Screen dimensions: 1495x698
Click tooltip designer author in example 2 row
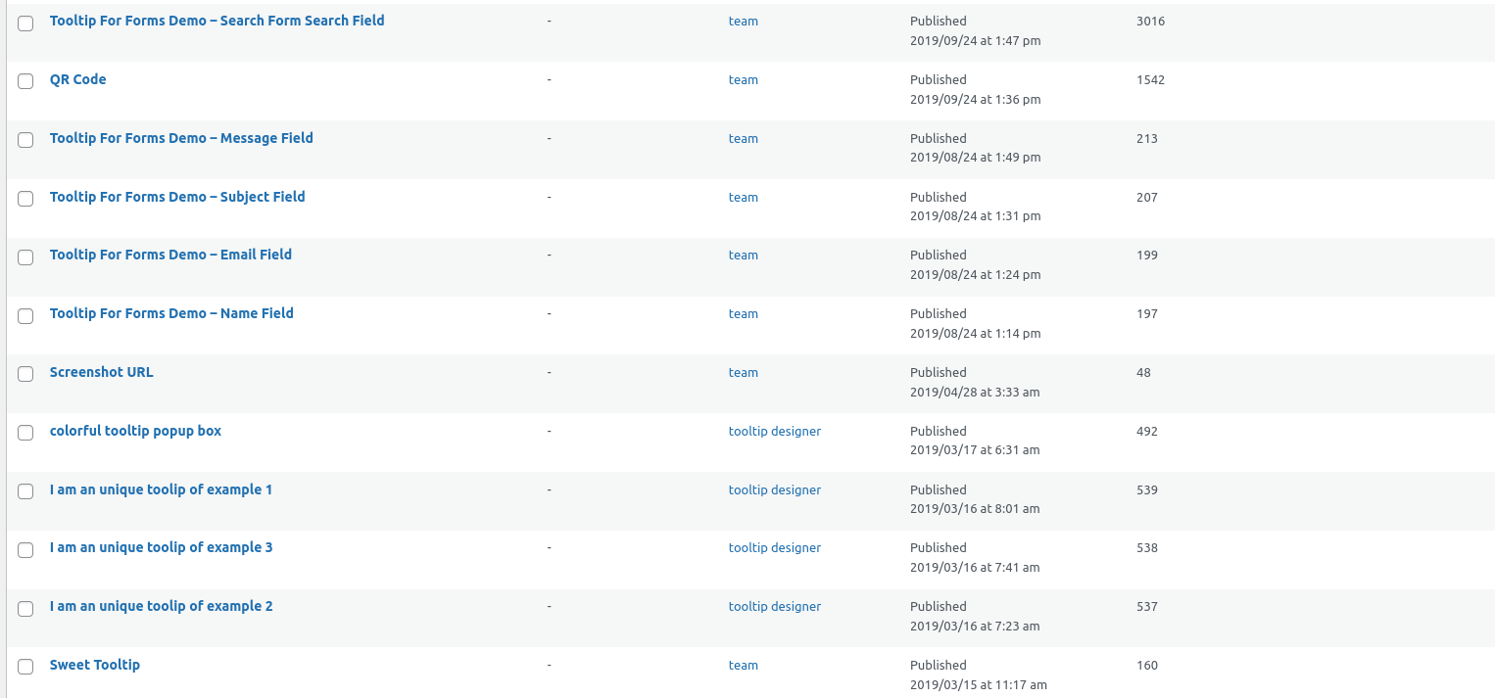[x=774, y=607]
